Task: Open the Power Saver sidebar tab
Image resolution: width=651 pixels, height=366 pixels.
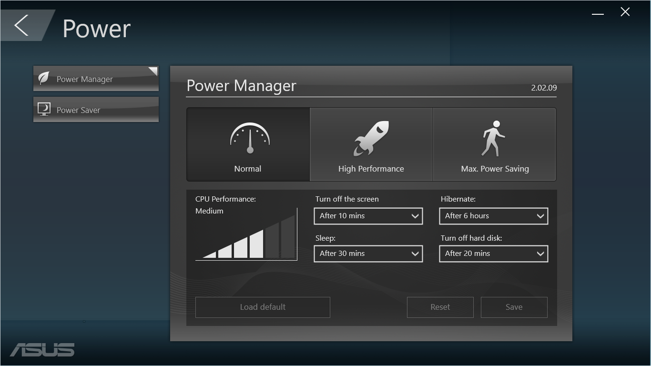Action: point(96,110)
